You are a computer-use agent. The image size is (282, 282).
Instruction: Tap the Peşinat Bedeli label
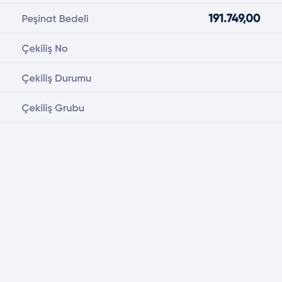pos(55,19)
